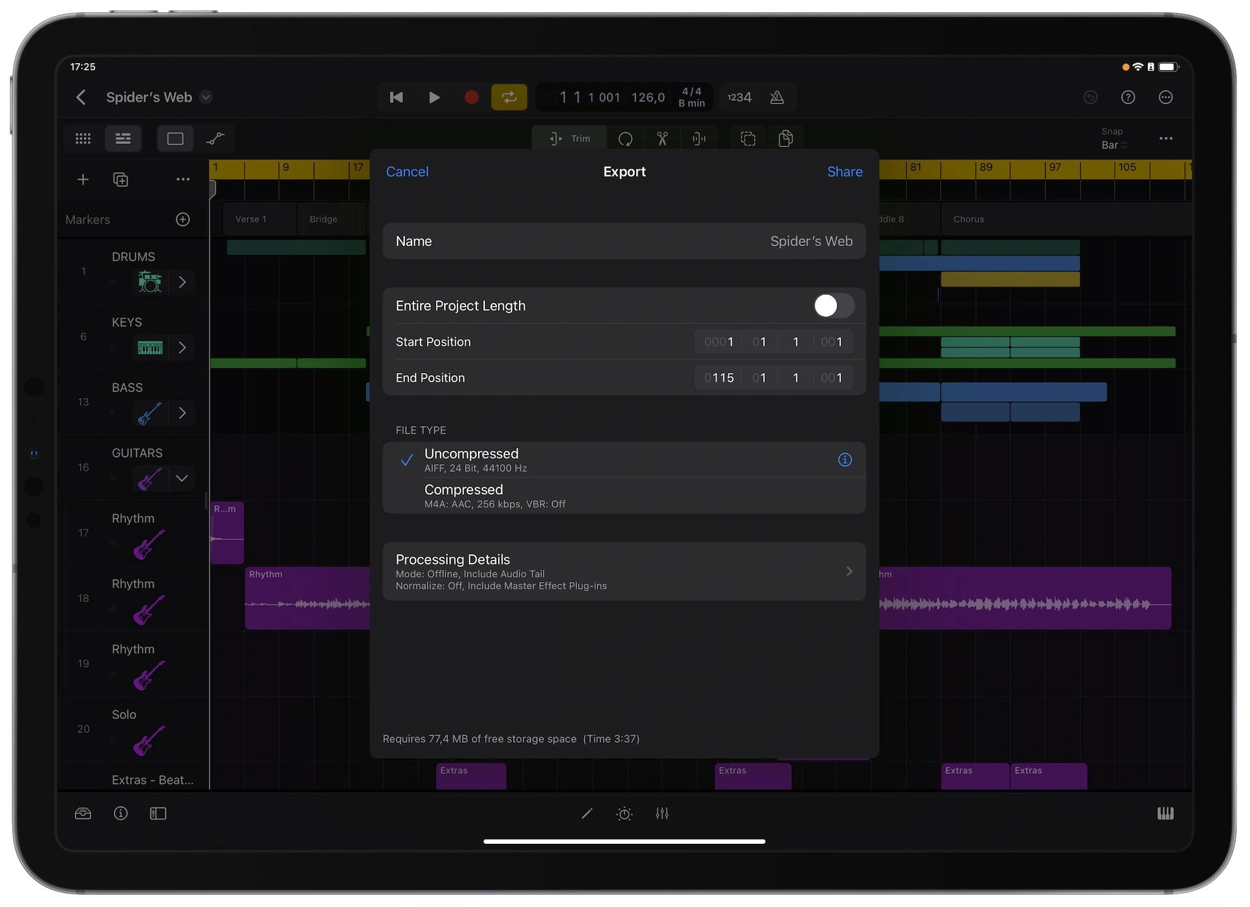The width and height of the screenshot is (1250, 907).
Task: Open info for Uncompressed file type
Action: 845,460
